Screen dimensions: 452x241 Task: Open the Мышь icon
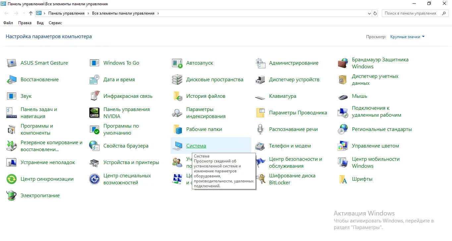click(343, 97)
